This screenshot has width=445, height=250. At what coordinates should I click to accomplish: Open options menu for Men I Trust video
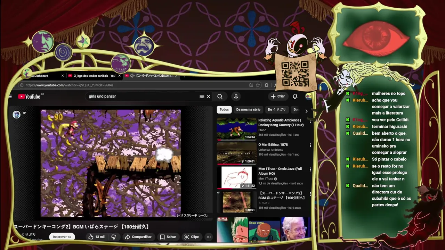(310, 170)
